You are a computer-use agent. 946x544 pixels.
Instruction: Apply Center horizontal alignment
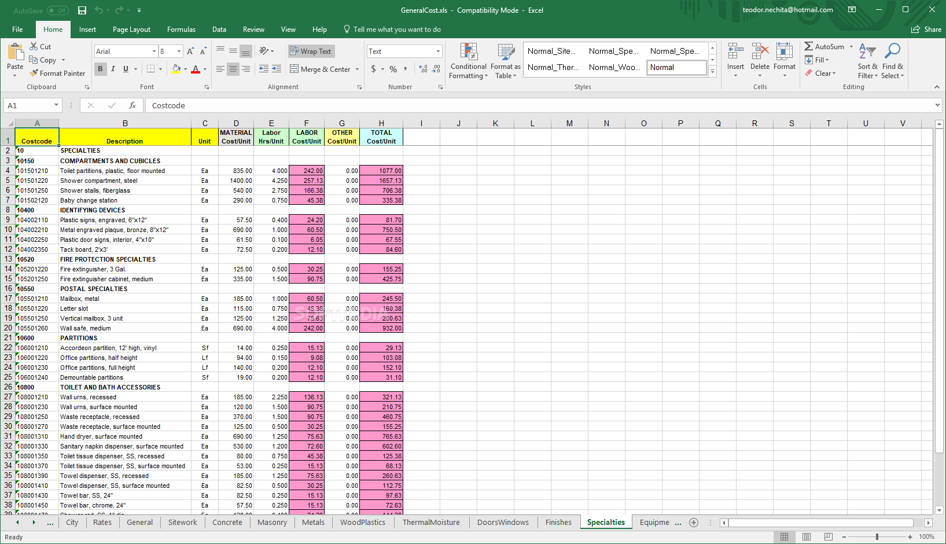click(233, 69)
